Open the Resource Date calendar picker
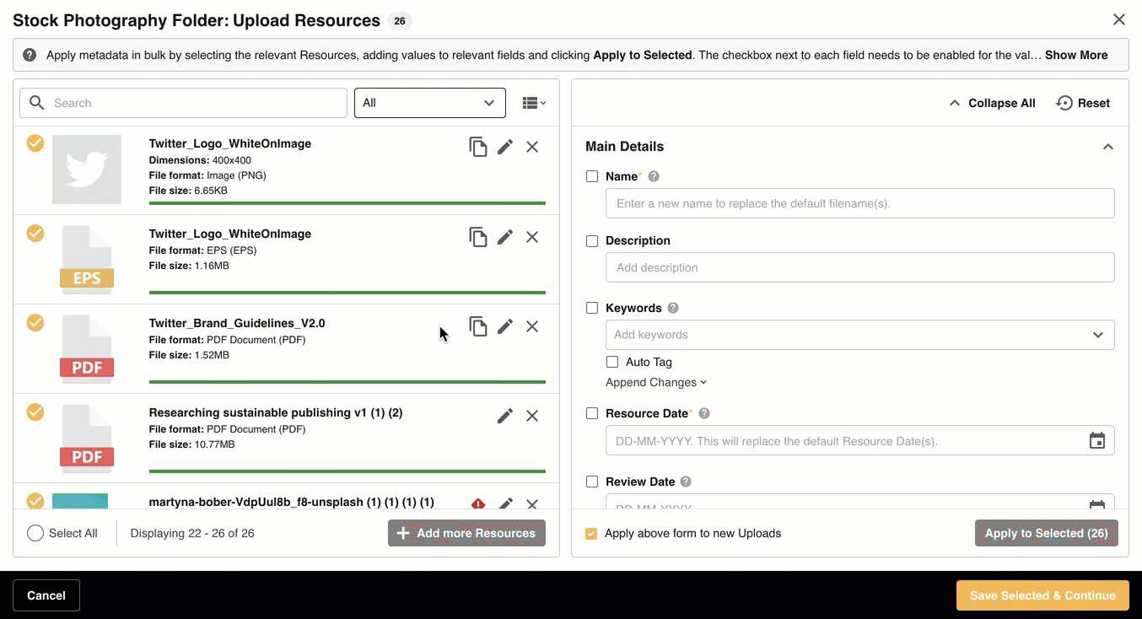This screenshot has height=619, width=1142. click(1096, 441)
